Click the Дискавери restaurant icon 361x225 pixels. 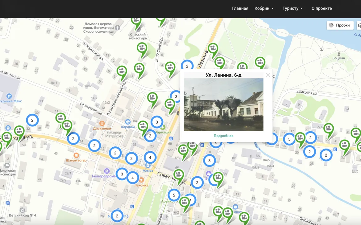coord(102,124)
